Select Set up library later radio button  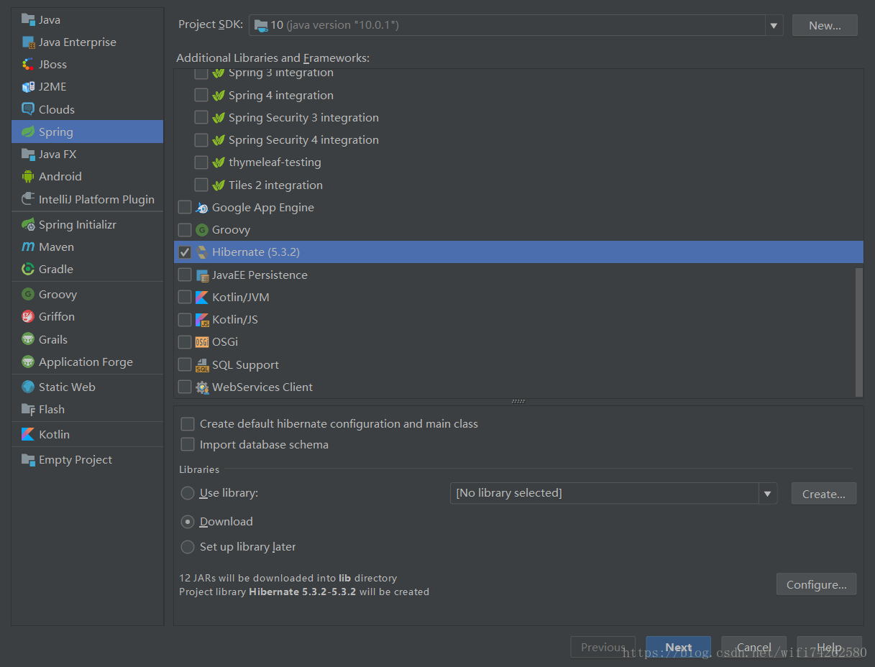[188, 546]
